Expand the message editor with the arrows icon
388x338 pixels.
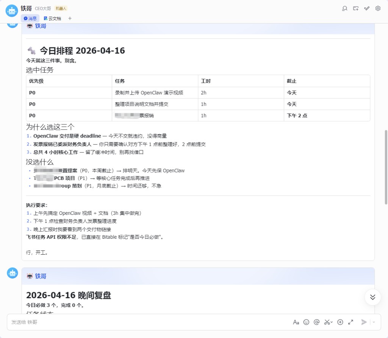point(350,322)
